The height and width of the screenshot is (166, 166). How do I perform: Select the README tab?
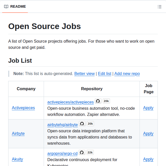(15, 7)
